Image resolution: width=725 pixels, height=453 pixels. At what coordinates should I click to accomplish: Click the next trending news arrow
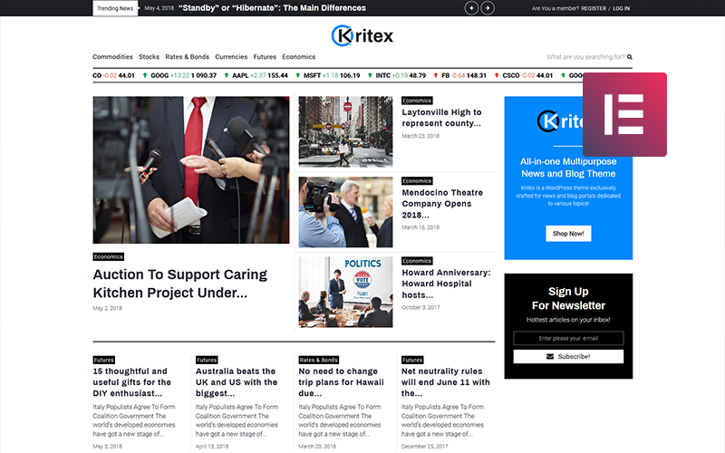pyautogui.click(x=488, y=8)
